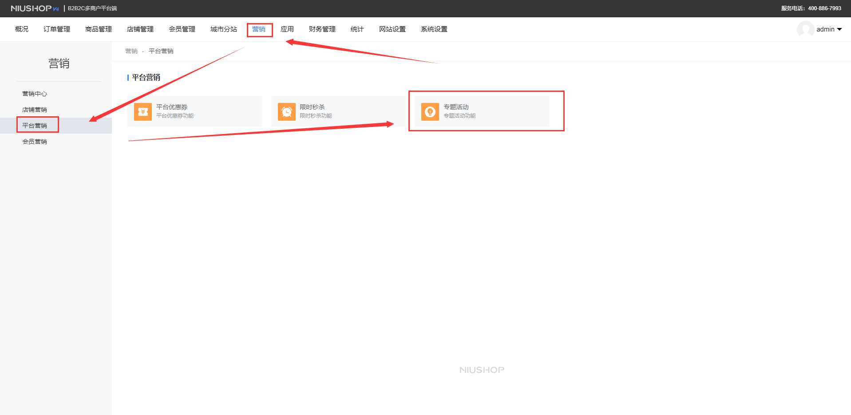This screenshot has height=415, width=851.
Task: Click the 营销 breadcrumb link
Action: pyautogui.click(x=131, y=51)
